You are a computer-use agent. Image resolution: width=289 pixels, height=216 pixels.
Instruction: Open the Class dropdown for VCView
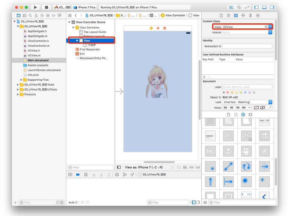[270, 27]
